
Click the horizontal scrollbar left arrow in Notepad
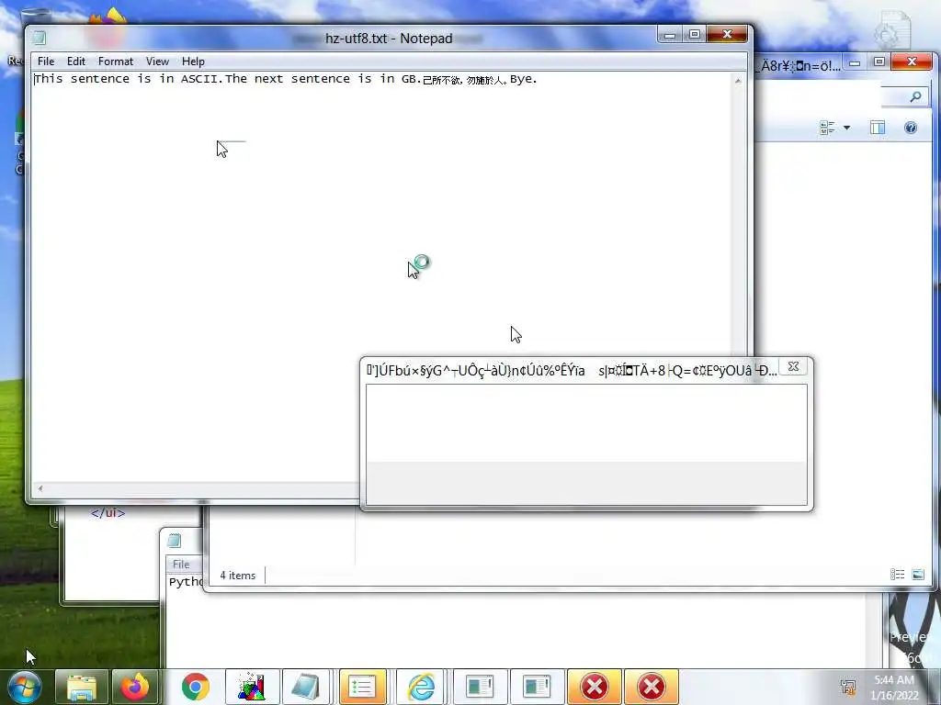40,488
